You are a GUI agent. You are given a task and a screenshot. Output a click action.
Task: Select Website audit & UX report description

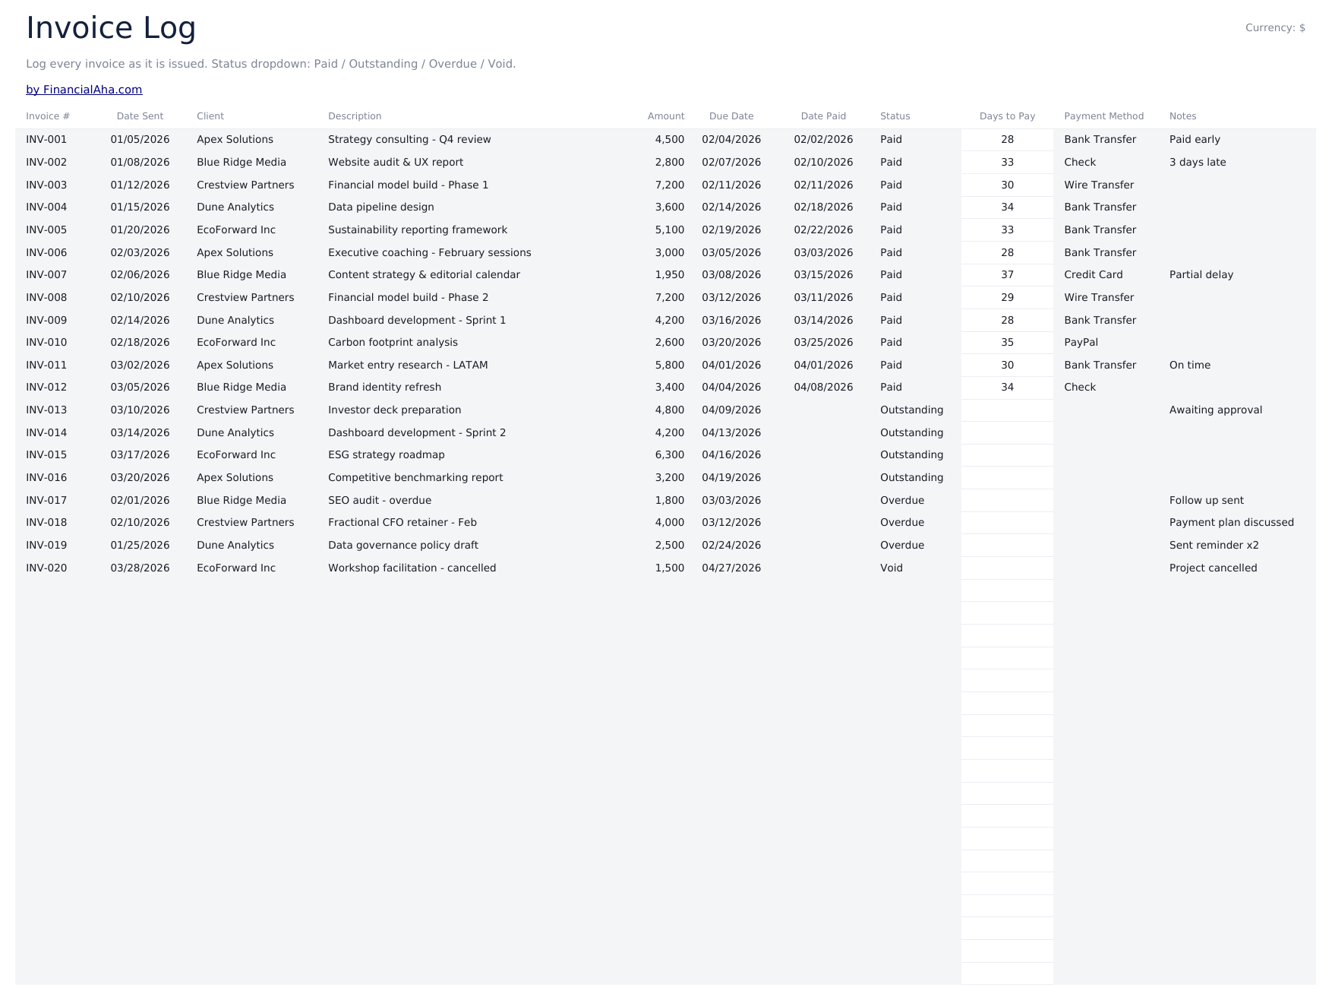(x=396, y=163)
